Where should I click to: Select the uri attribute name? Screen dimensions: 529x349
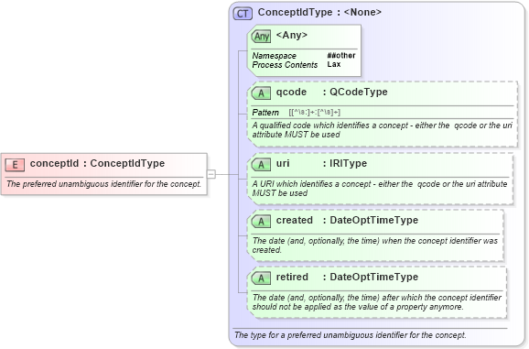283,164
